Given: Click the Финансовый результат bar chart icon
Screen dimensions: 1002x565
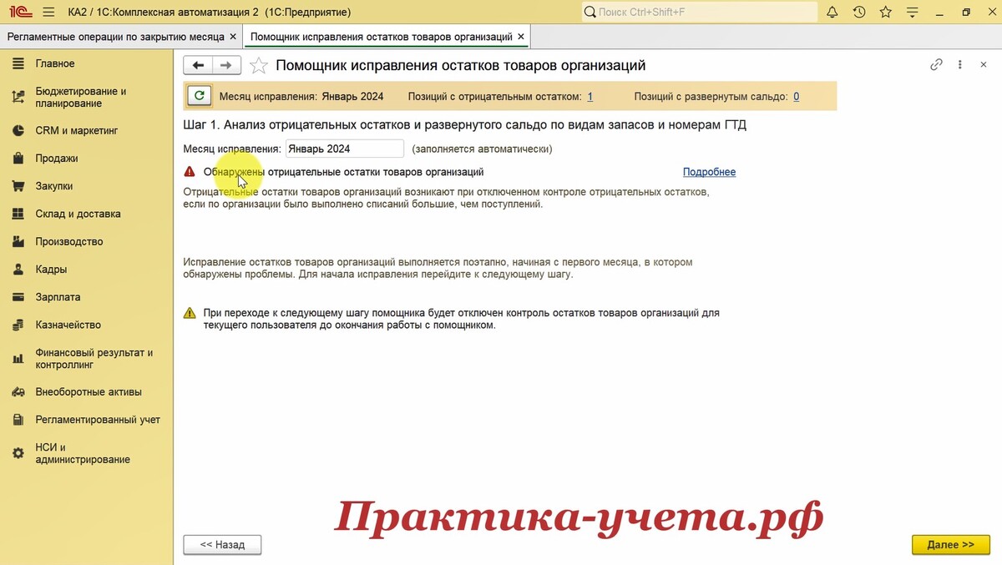Looking at the screenshot, I should [x=18, y=359].
